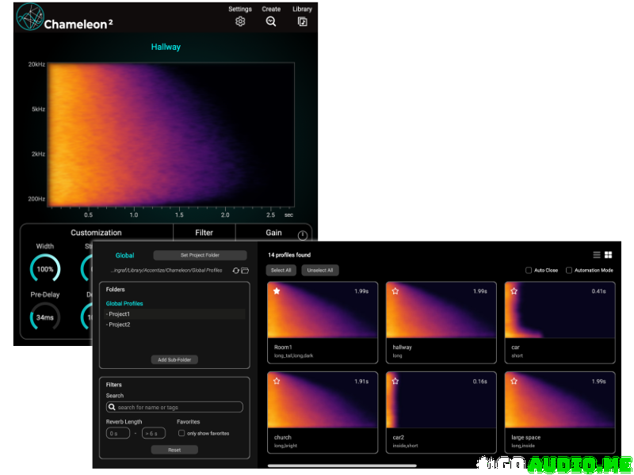Screen dimensions: 634x475
Task: Switch to list view layout icon
Action: [597, 255]
